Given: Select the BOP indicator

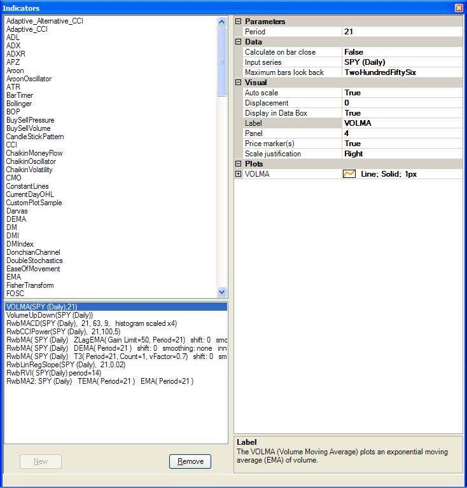Looking at the screenshot, I should (13, 112).
